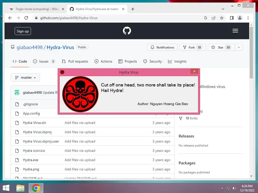Image resolution: width=258 pixels, height=193 pixels.
Task: Click the small Hydra icon in popup title bar
Action: (62, 72)
